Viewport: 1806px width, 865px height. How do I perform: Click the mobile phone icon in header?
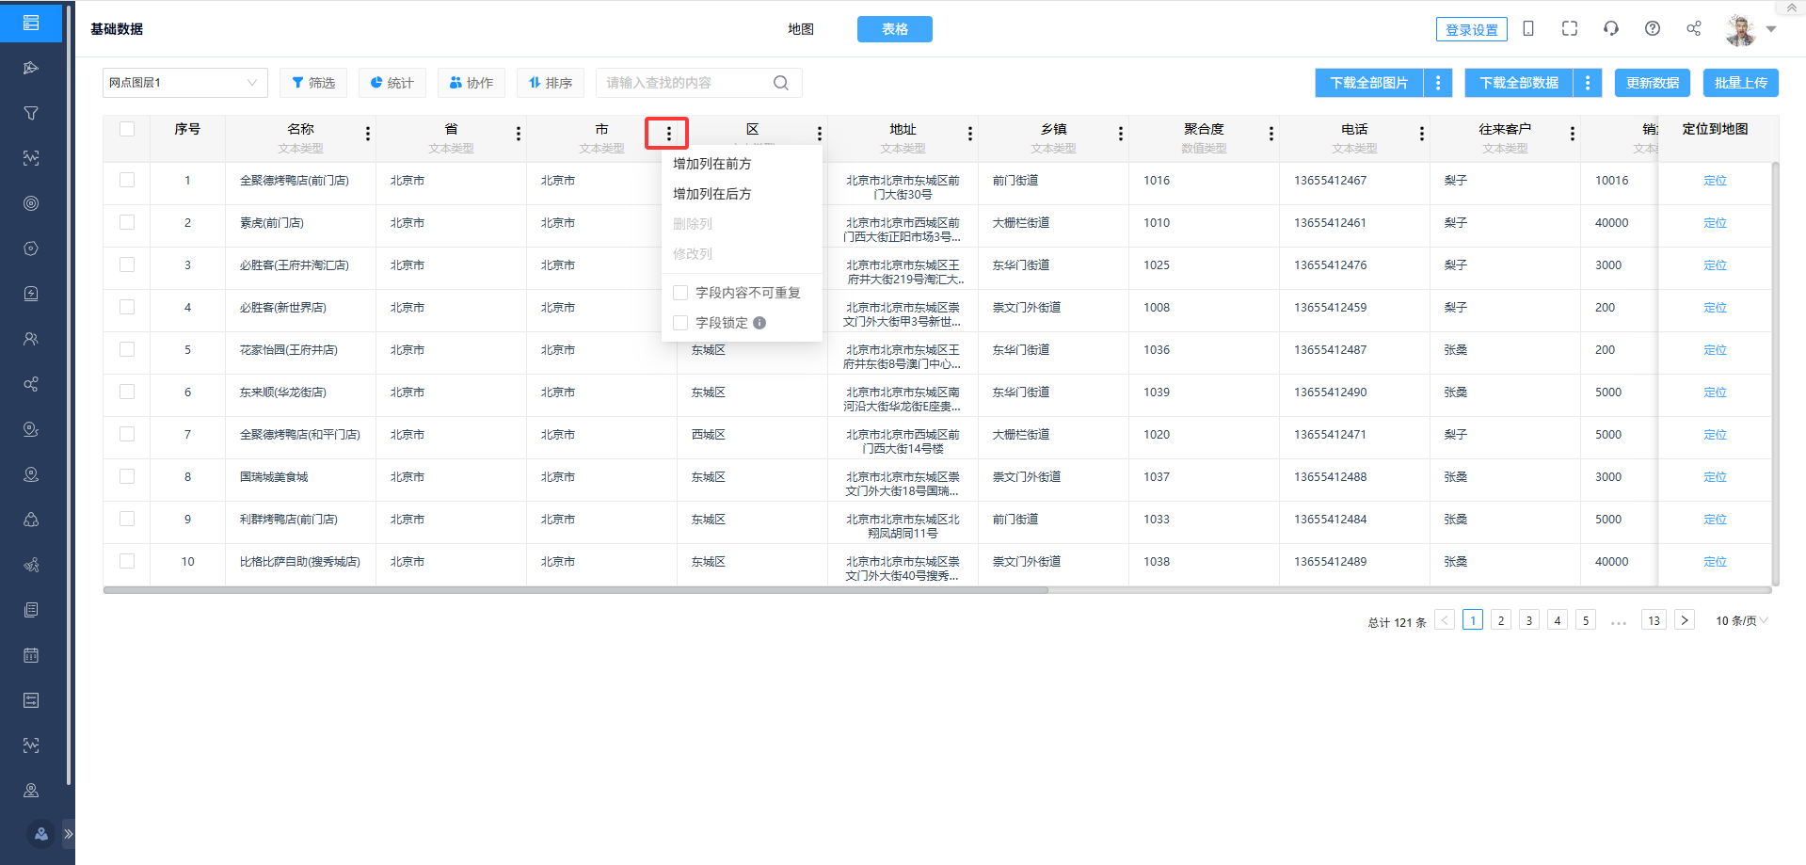[1528, 29]
